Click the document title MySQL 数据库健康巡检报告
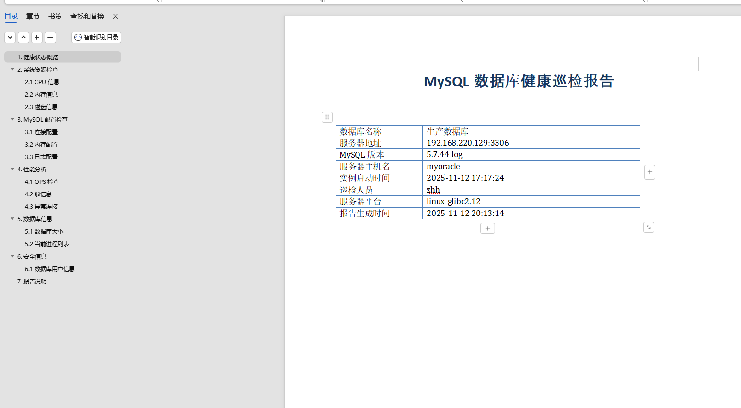The height and width of the screenshot is (408, 741). coord(519,81)
